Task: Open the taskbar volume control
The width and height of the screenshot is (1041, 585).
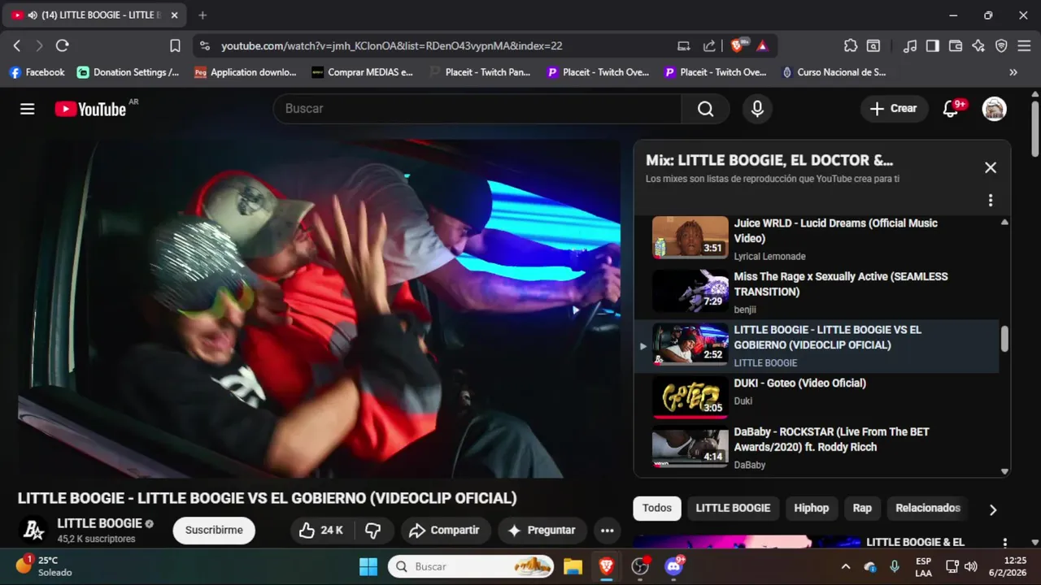Action: click(x=970, y=567)
